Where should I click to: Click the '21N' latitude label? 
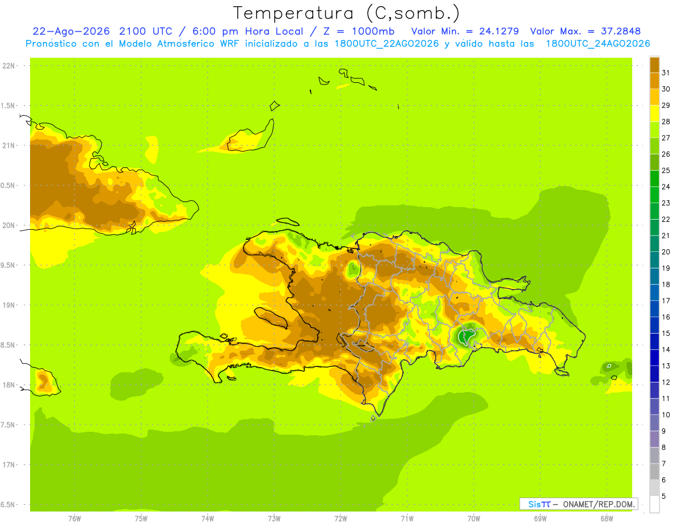8,146
